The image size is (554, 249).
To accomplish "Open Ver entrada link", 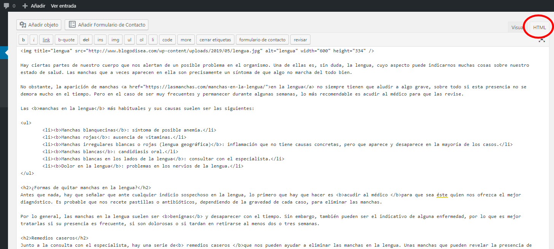I will pos(63,6).
